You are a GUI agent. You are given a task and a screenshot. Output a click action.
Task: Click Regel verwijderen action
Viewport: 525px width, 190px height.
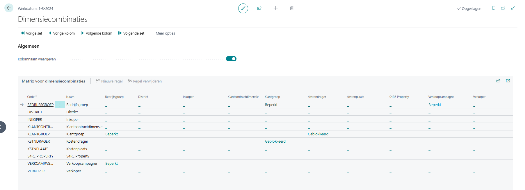[145, 81]
